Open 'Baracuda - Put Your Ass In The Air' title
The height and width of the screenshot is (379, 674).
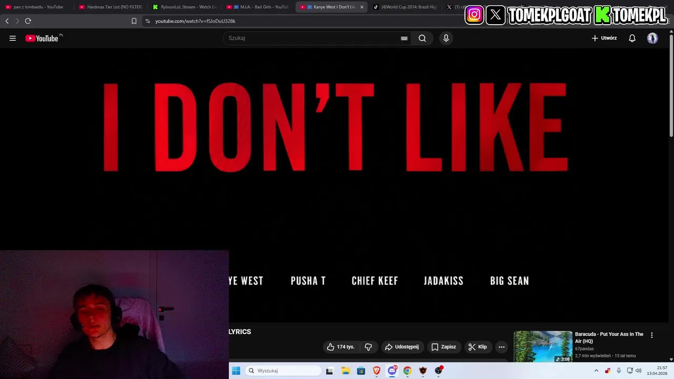coord(609,337)
